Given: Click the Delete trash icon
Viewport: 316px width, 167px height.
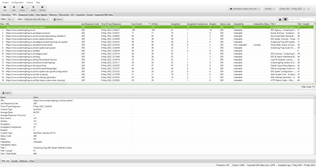Looking at the screenshot, I should (33, 9).
